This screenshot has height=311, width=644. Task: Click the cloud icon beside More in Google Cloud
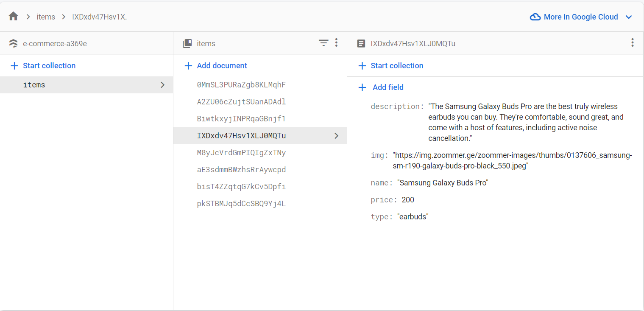pos(535,17)
